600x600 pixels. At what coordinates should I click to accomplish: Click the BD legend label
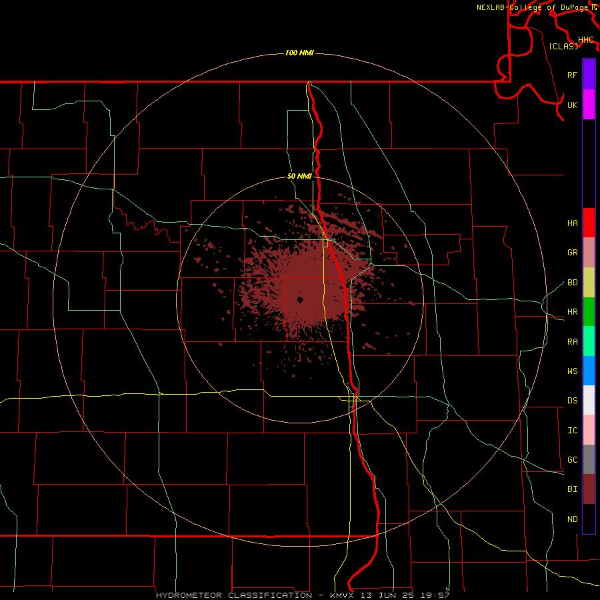[x=573, y=283]
